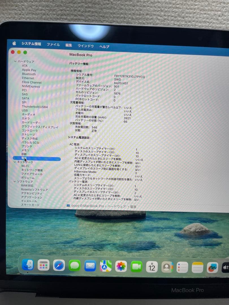Select ストレージ in sidebar

(29, 134)
